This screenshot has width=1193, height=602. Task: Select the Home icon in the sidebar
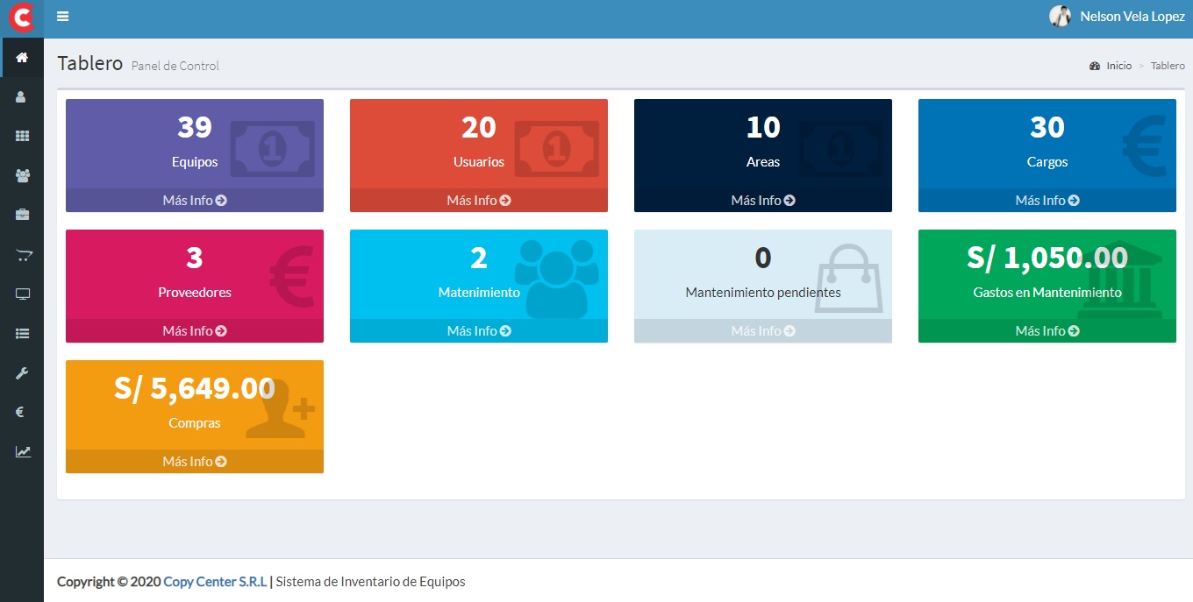21,57
